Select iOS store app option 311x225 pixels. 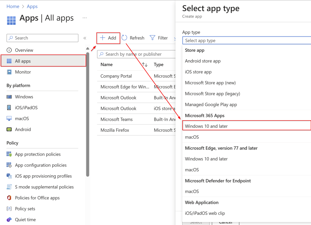pos(198,72)
